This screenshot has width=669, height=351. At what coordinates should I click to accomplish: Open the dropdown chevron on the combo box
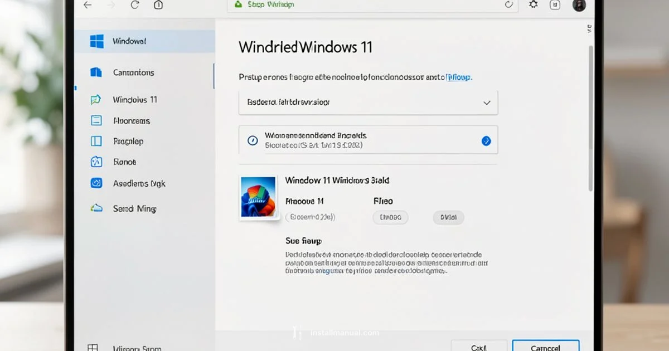tap(488, 103)
